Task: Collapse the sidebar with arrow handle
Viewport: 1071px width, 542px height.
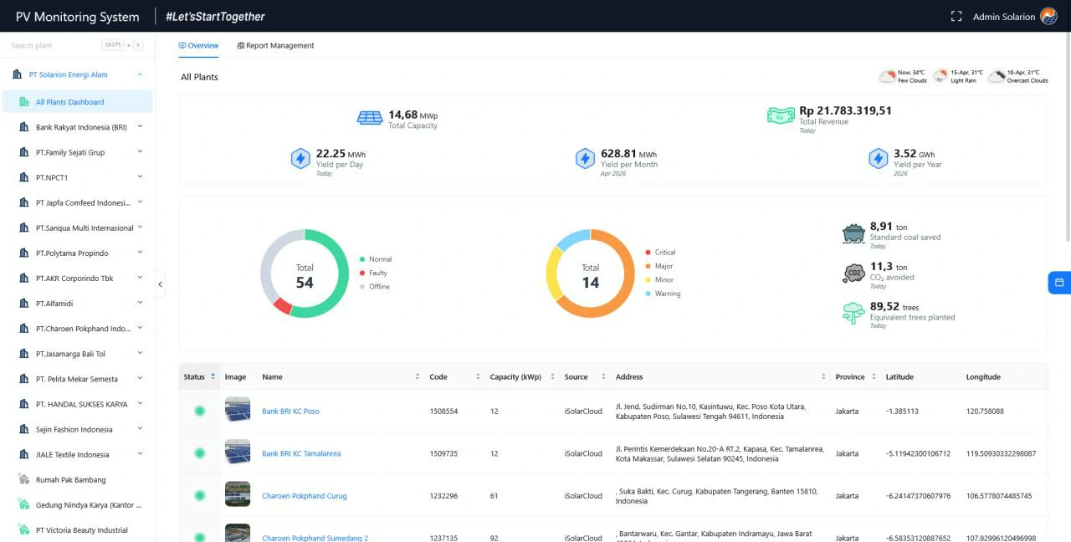Action: 160,284
